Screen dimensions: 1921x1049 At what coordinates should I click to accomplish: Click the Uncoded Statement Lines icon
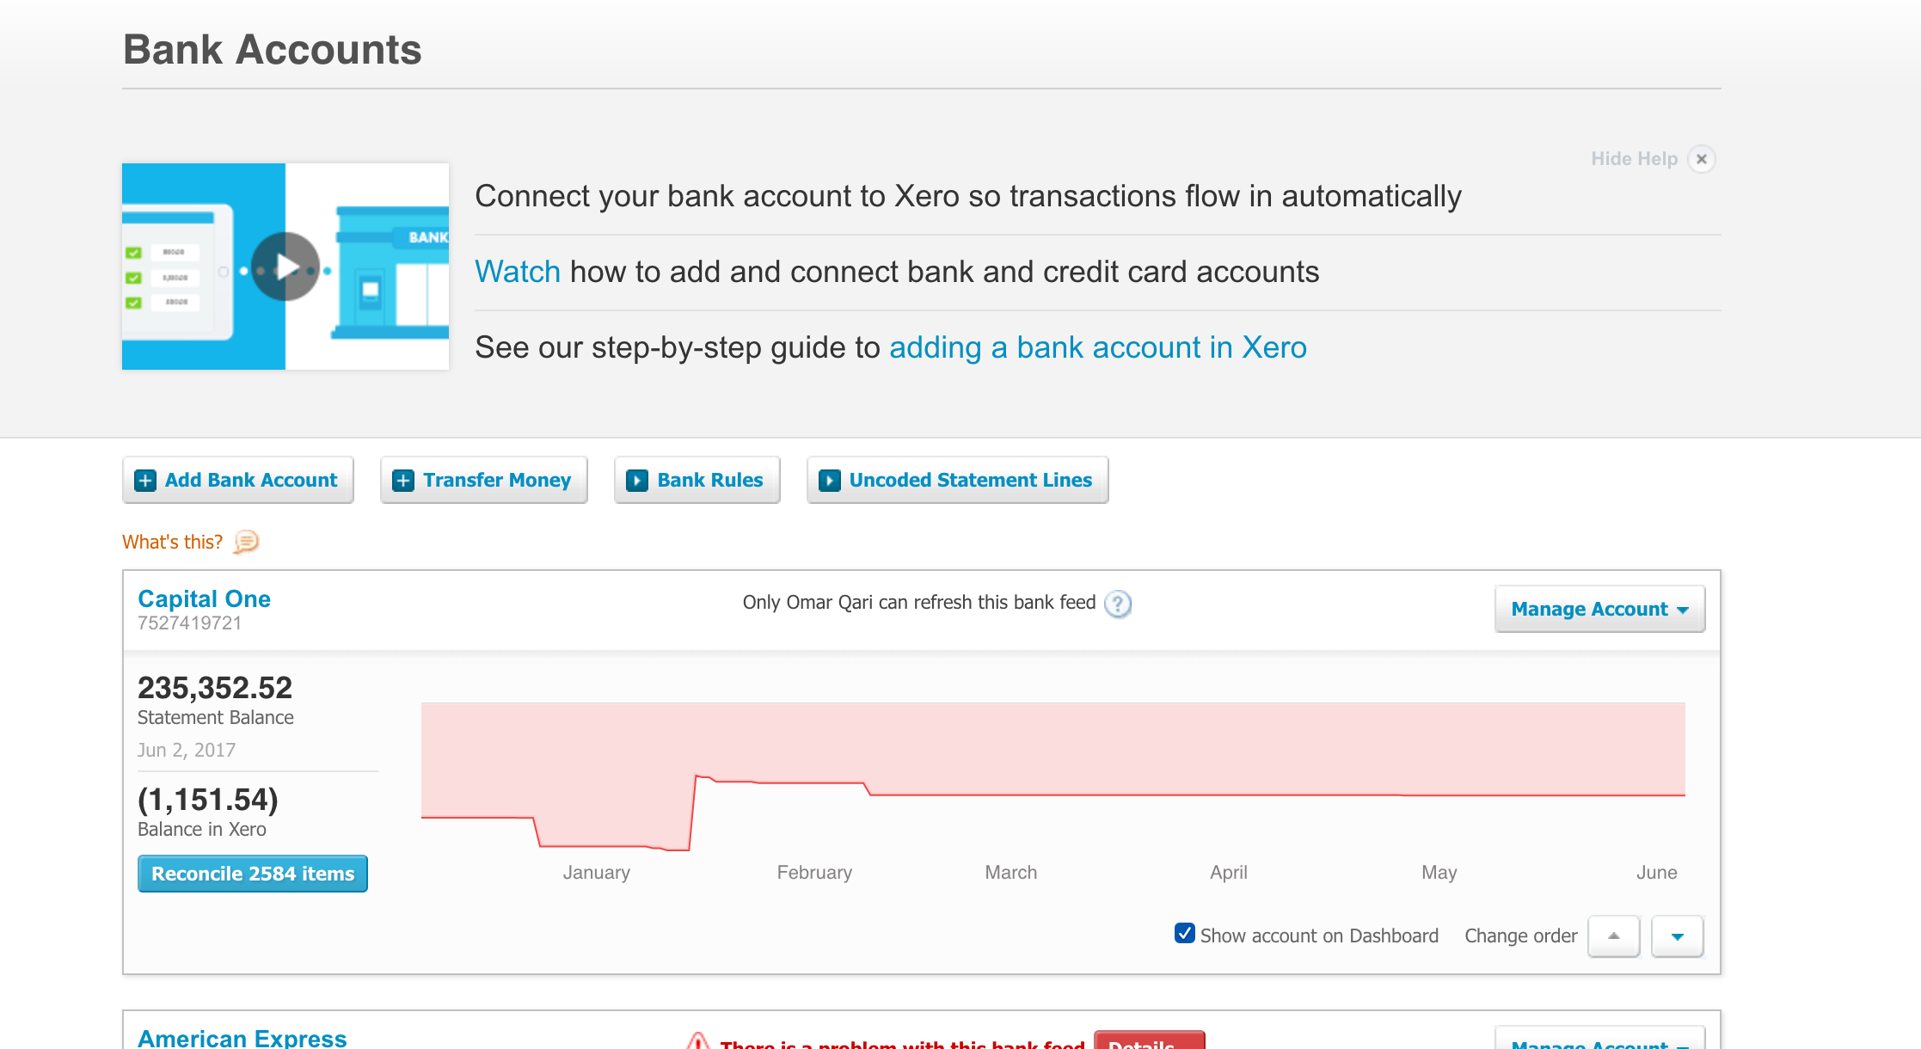click(830, 480)
